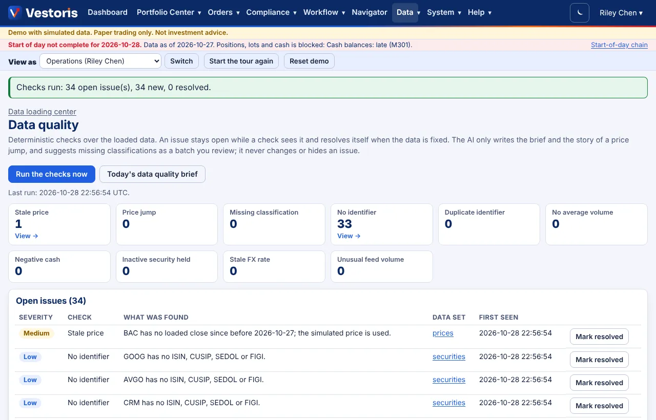The image size is (656, 420).
Task: Click the Medium severity badge
Action: [x=36, y=333]
